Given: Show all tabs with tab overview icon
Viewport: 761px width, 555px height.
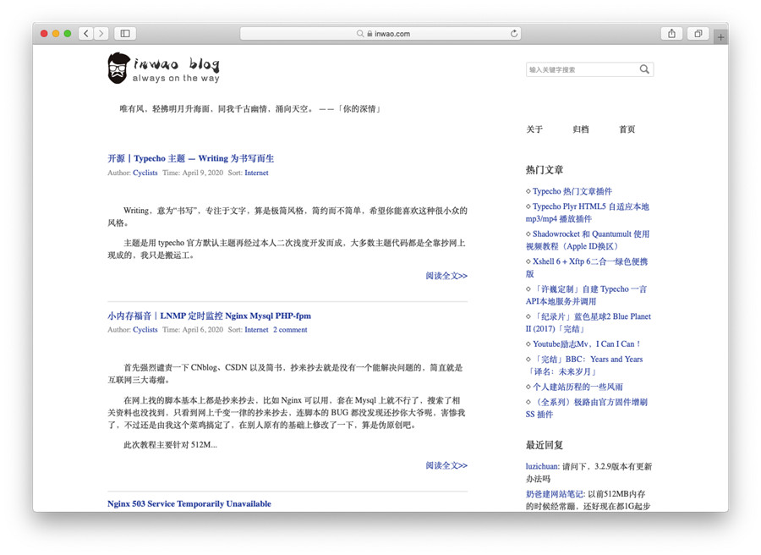Looking at the screenshot, I should coord(698,33).
